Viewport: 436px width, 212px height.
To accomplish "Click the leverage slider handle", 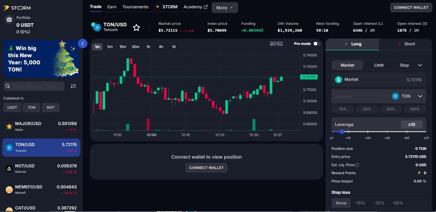I will 342,132.
